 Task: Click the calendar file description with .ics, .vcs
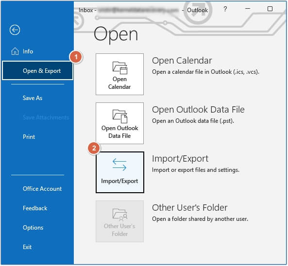click(x=206, y=72)
